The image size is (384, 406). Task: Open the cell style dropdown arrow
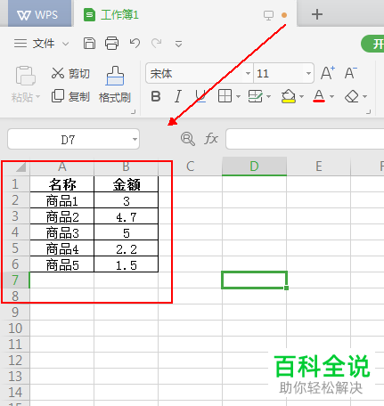(268, 96)
